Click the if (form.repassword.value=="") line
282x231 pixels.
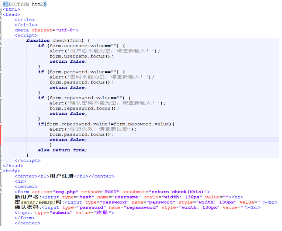[84, 98]
